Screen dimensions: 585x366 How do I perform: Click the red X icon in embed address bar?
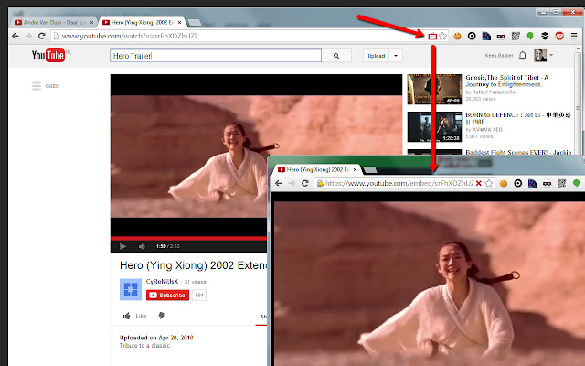pos(479,183)
